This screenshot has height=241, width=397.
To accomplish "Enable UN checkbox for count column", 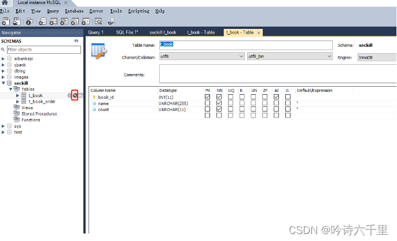I will pos(253,109).
